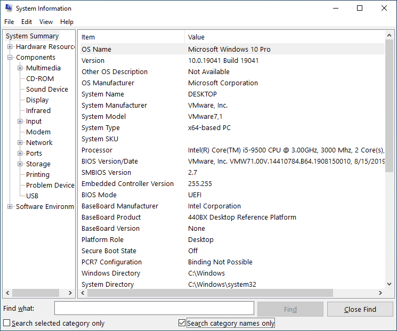Image resolution: width=397 pixels, height=331 pixels.
Task: Select the Storage tree label
Action: 38,164
